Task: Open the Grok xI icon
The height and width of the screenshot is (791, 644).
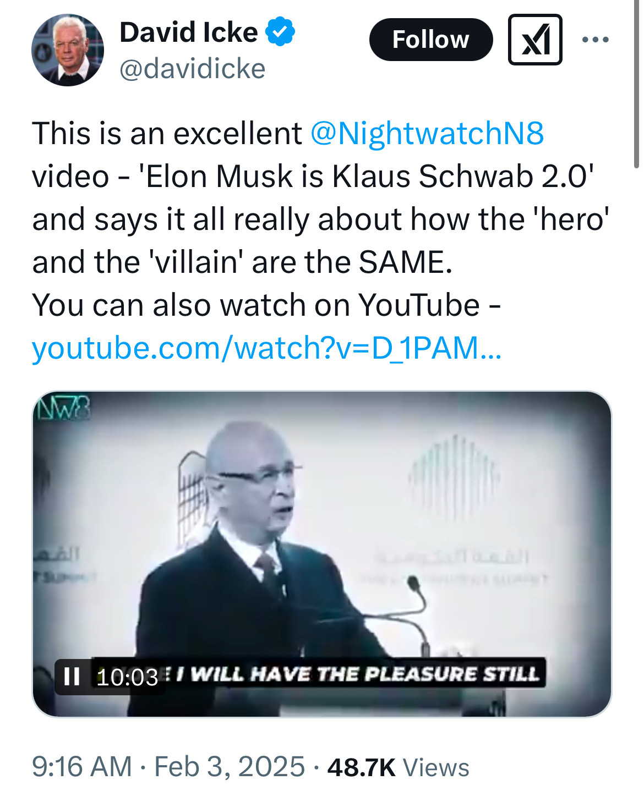Action: pos(534,40)
